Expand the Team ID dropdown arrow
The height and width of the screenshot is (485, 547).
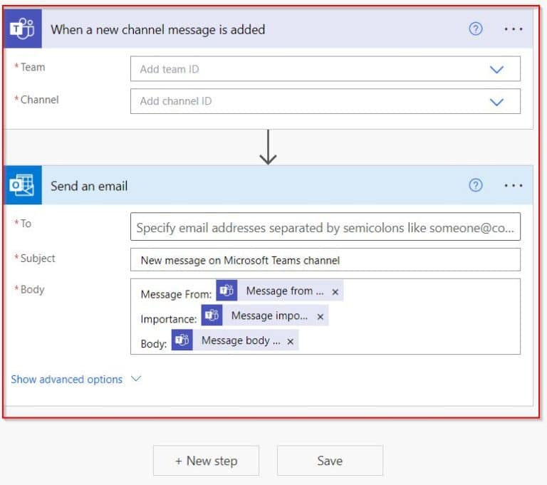click(496, 69)
